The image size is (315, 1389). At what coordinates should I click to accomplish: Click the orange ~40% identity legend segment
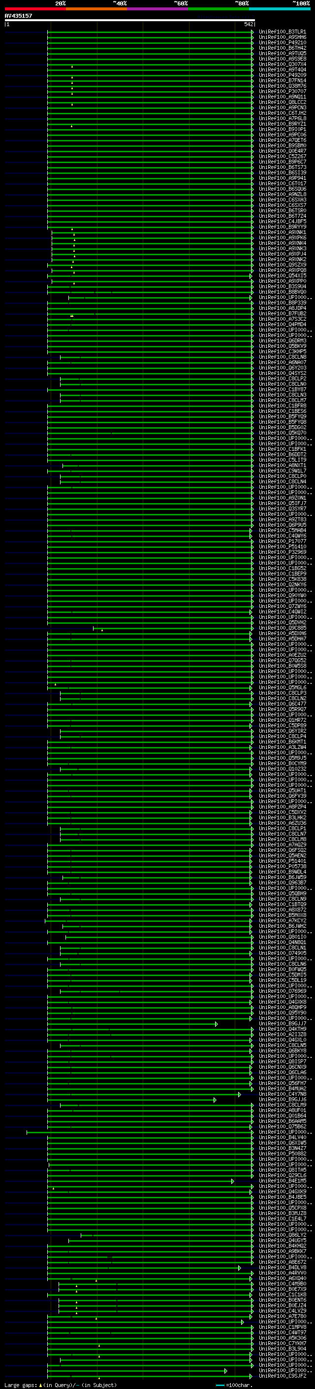96,9
